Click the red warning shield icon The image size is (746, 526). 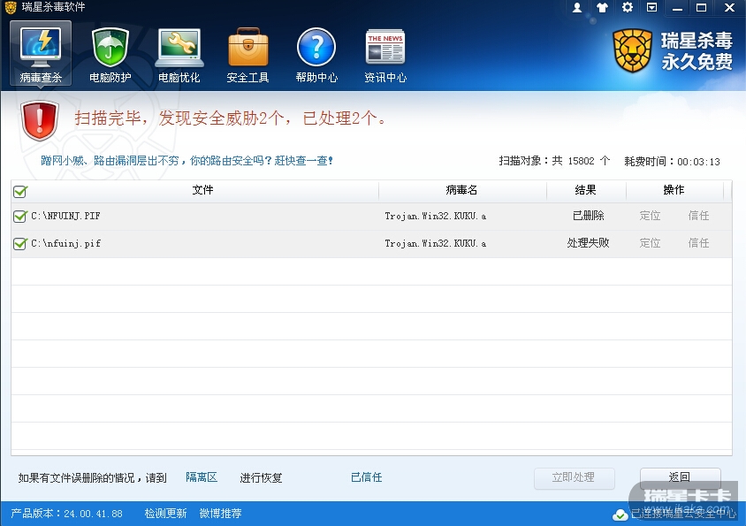point(40,120)
